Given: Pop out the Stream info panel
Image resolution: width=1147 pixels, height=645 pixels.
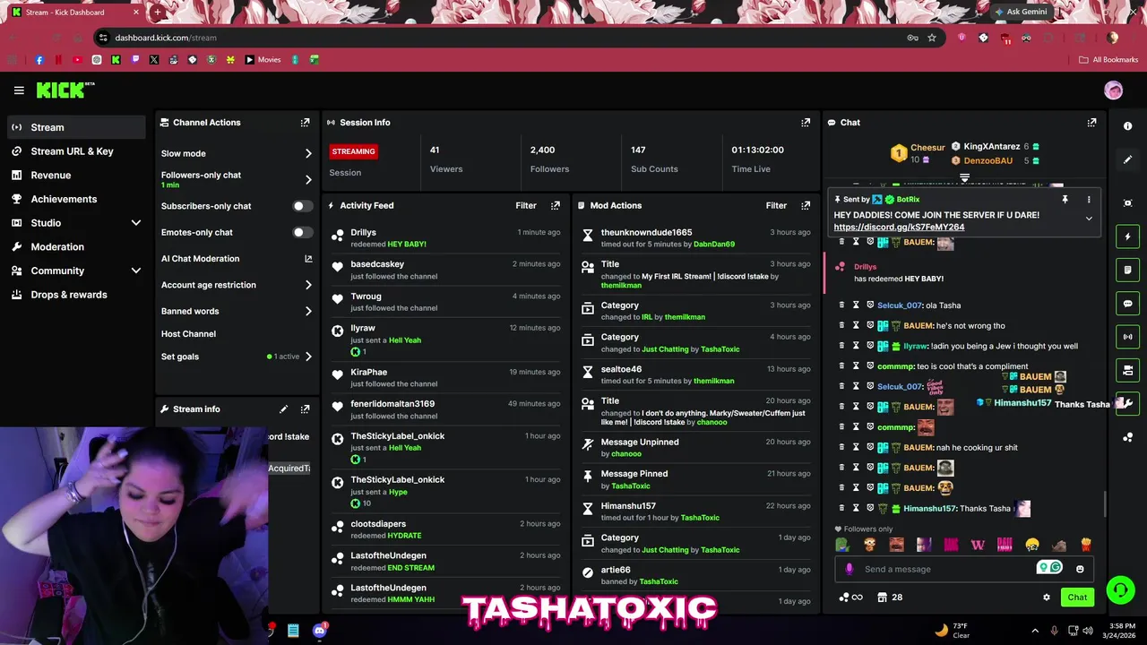Looking at the screenshot, I should [306, 409].
